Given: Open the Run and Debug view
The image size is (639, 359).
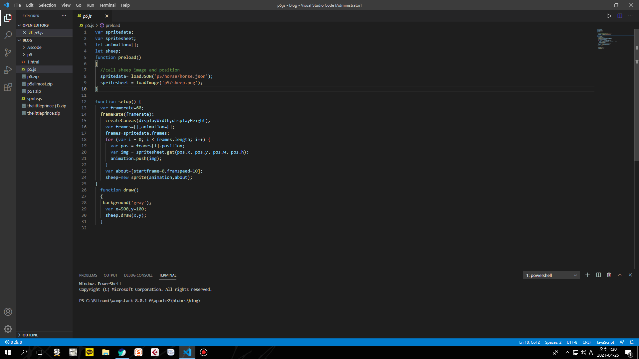Looking at the screenshot, I should coord(8,70).
